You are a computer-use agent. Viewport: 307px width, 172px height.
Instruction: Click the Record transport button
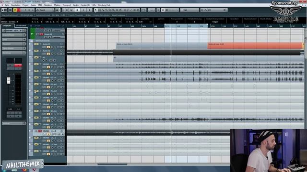click(90, 10)
